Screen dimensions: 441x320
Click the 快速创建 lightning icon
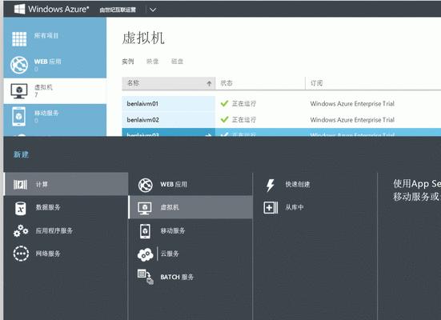coord(271,186)
